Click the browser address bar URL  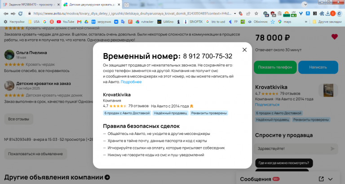tap(132, 13)
